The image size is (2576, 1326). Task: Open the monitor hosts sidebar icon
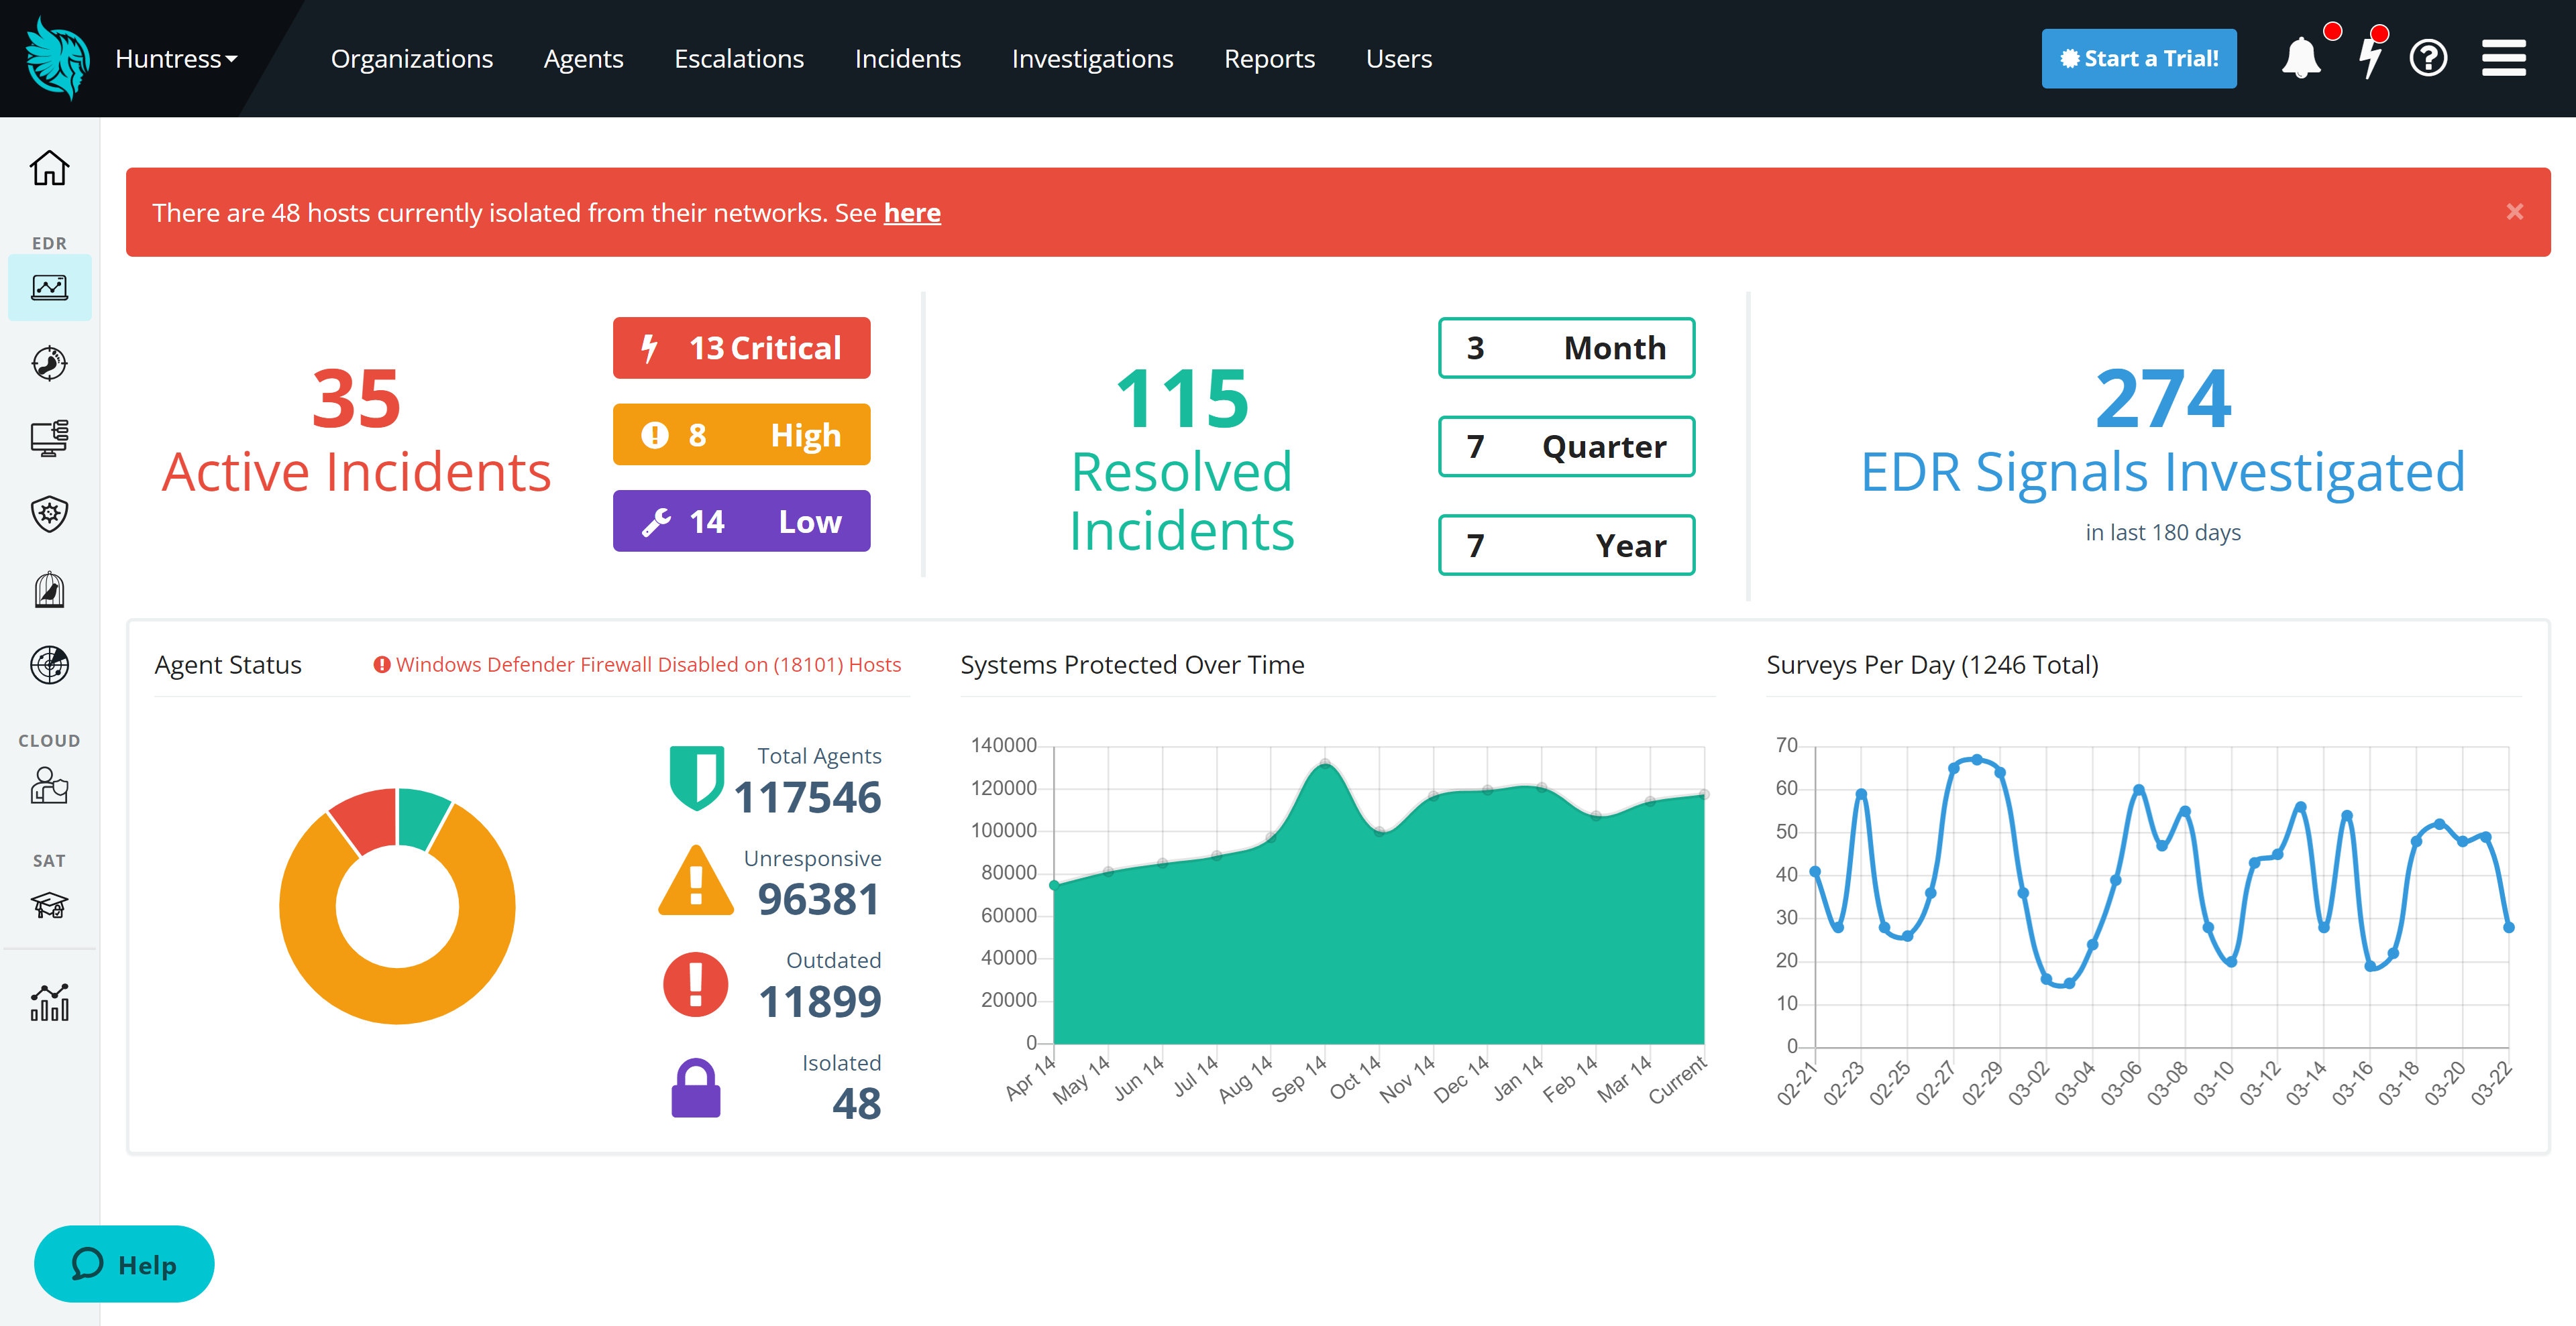point(49,438)
